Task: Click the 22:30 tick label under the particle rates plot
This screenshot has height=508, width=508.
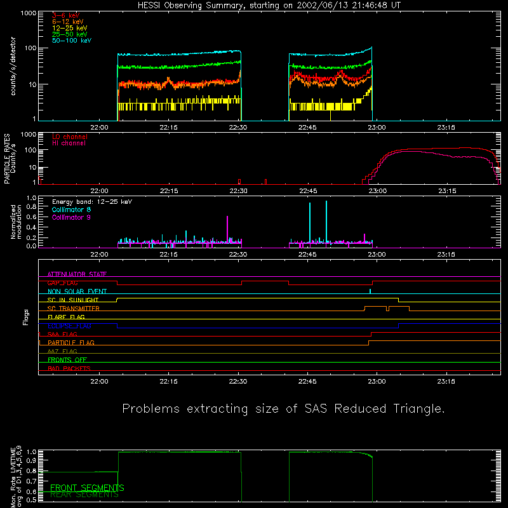Action: (238, 191)
